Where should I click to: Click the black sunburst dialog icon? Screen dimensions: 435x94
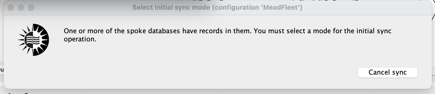tap(33, 40)
